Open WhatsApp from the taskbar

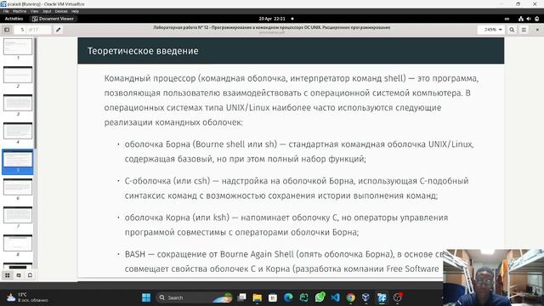pos(320,297)
